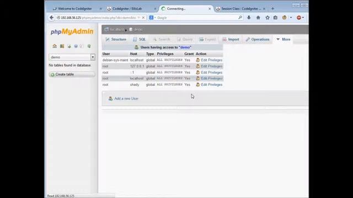This screenshot has height=198, width=353.
Task: Close the Connecting... browser tab
Action: click(x=210, y=9)
